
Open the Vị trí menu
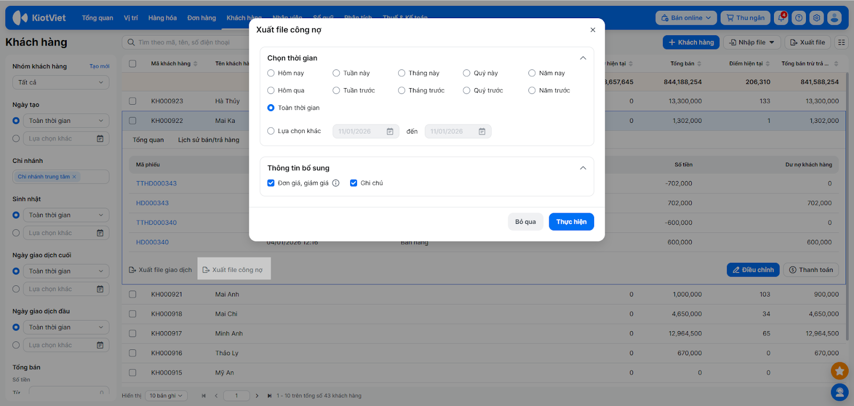[131, 18]
